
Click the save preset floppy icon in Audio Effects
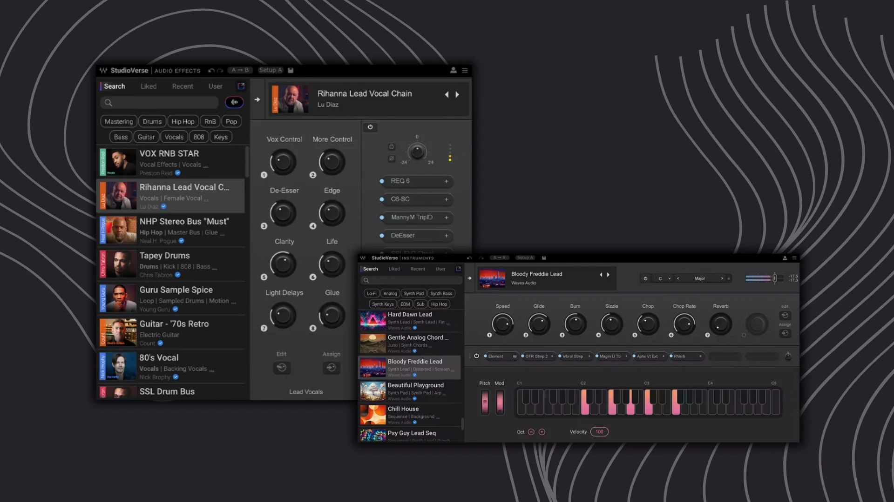point(291,70)
